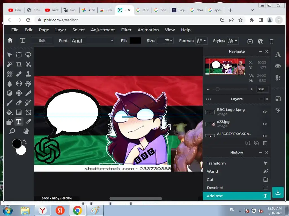The width and height of the screenshot is (289, 216).
Task: Click the Navigate preview thumbnail
Action: (x=225, y=66)
